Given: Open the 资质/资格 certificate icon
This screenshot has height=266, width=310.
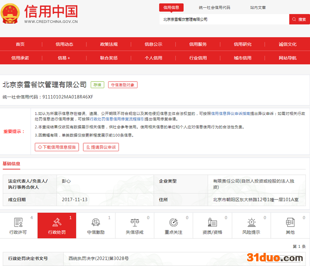Looking at the screenshot, I should [212, 222].
